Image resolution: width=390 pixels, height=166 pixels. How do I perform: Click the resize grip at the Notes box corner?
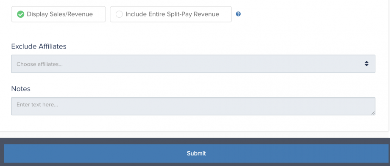pyautogui.click(x=373, y=113)
